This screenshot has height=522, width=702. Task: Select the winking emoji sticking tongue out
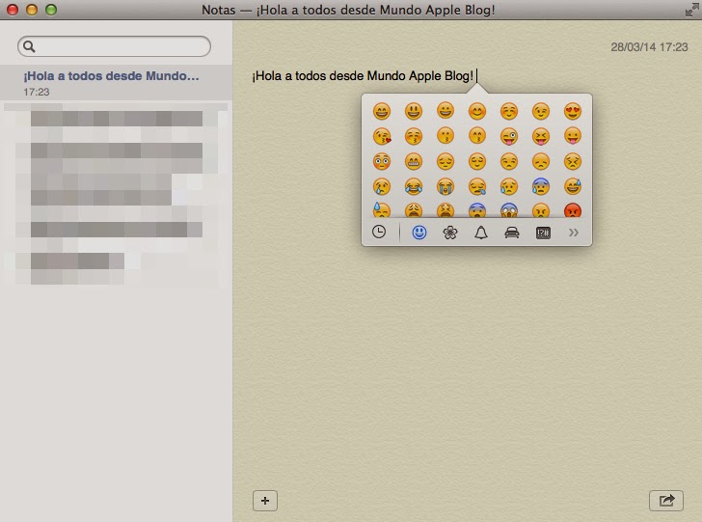509,136
